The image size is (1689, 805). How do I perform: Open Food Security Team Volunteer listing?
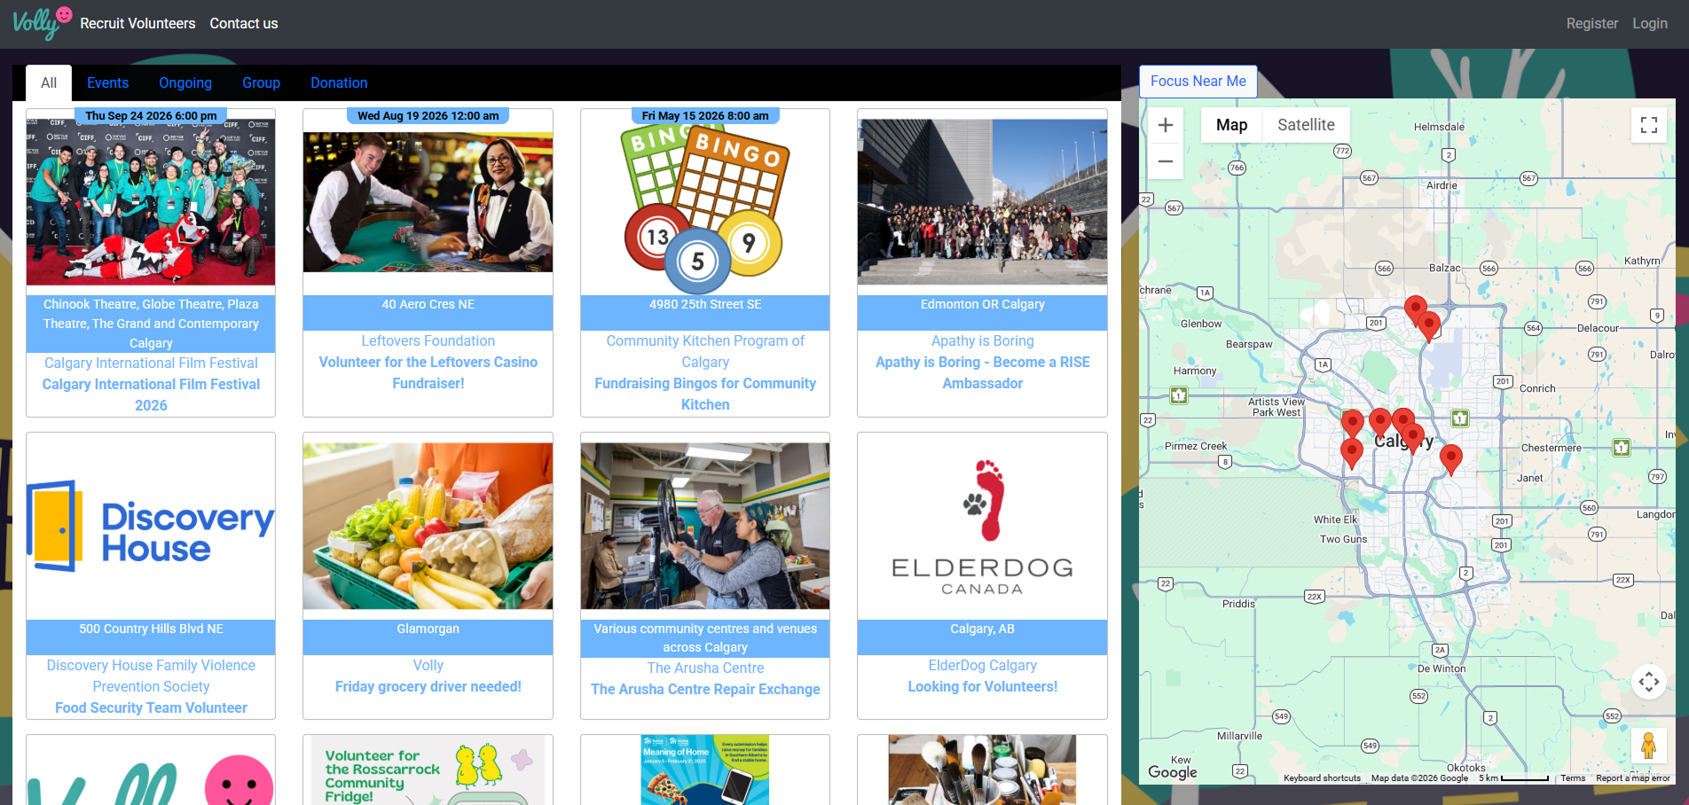pyautogui.click(x=151, y=707)
